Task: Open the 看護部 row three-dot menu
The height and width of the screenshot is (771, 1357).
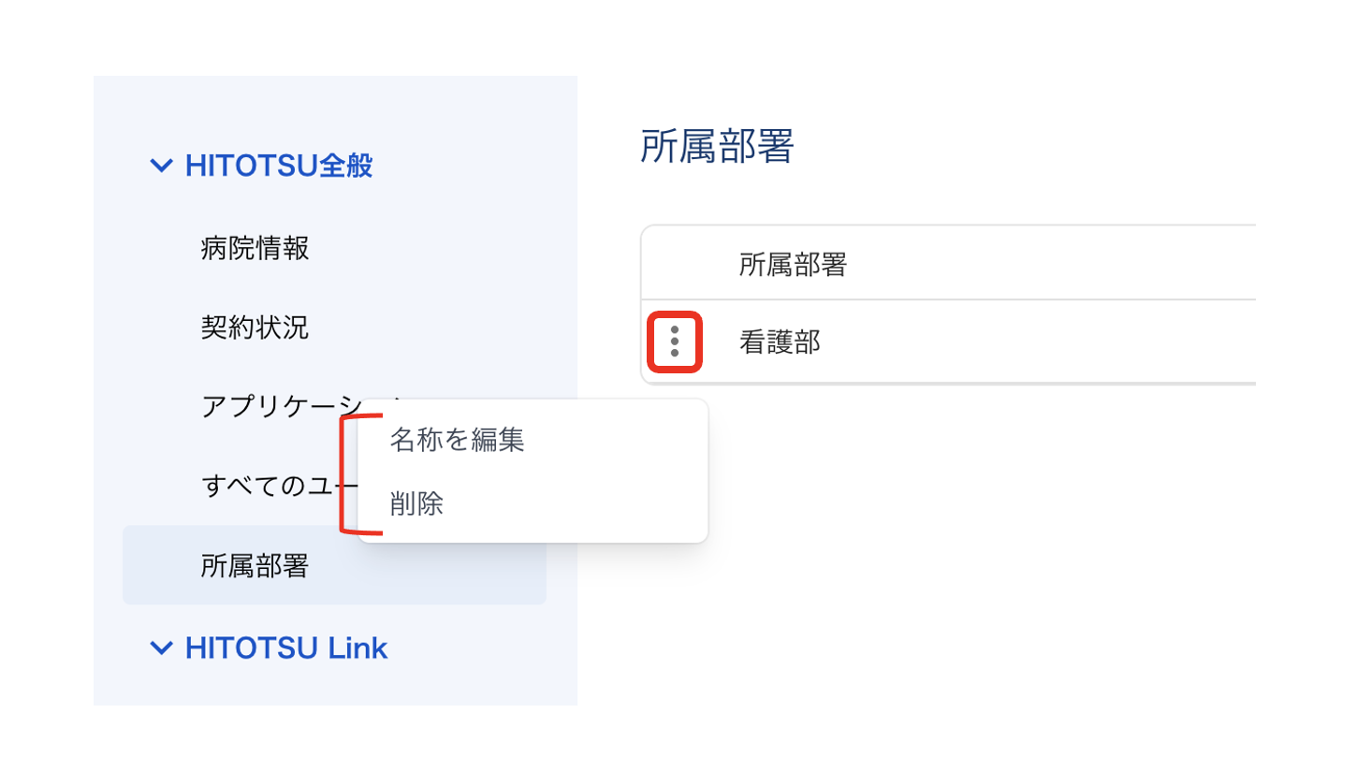Action: tap(675, 342)
